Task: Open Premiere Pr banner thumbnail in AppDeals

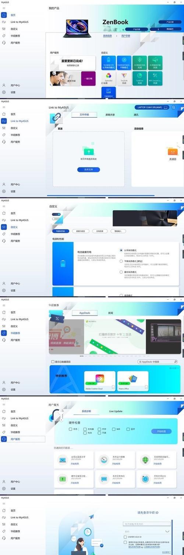Action: point(164,337)
